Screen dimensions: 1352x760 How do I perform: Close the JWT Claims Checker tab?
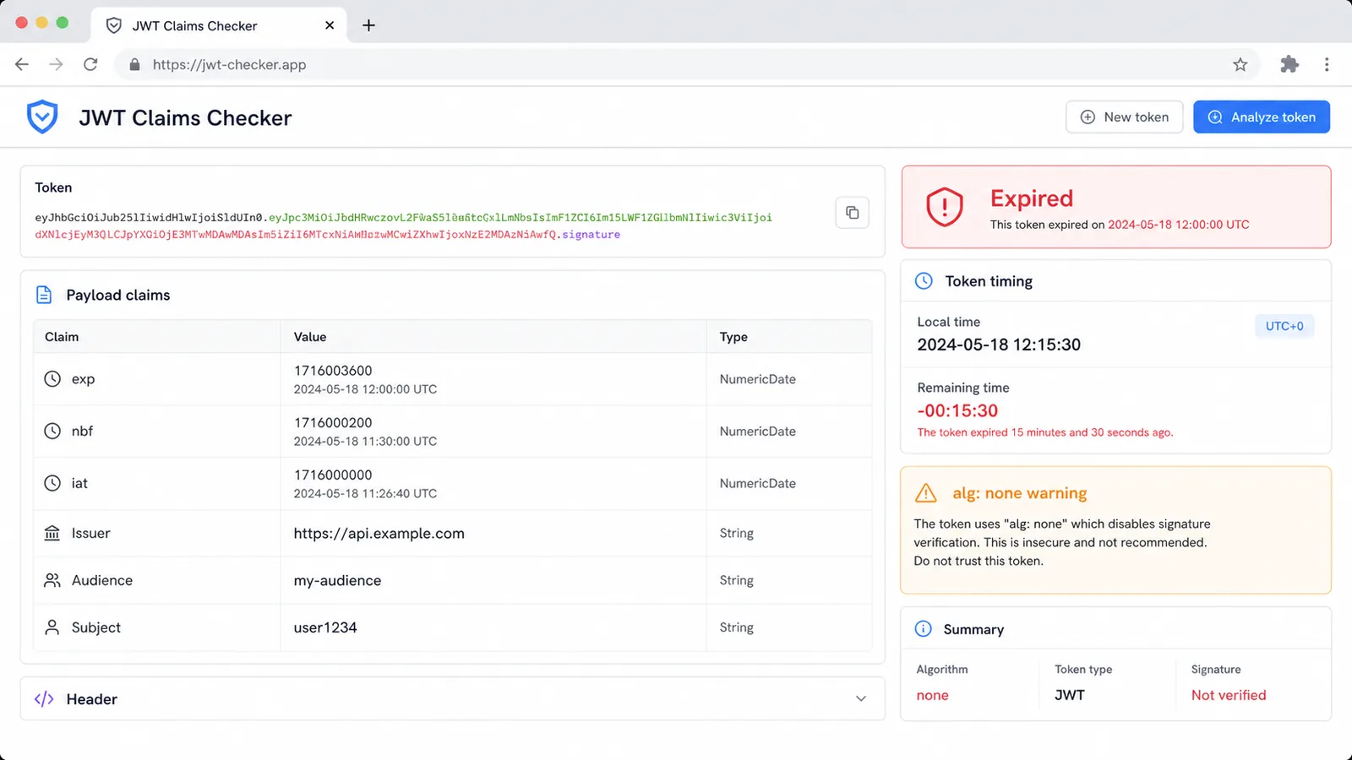coord(330,25)
